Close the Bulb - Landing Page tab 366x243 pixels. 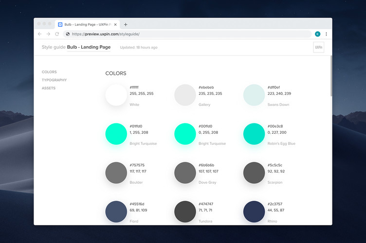coord(115,24)
